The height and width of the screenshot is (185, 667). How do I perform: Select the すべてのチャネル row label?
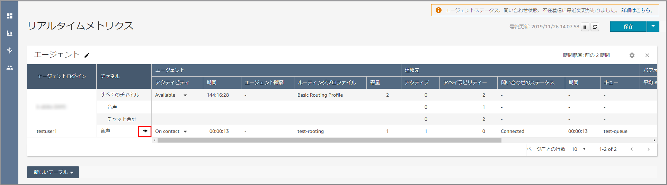[120, 95]
